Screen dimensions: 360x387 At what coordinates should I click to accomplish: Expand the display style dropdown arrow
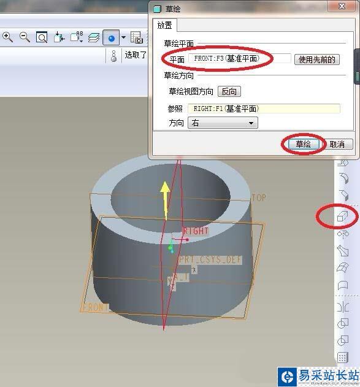123,37
